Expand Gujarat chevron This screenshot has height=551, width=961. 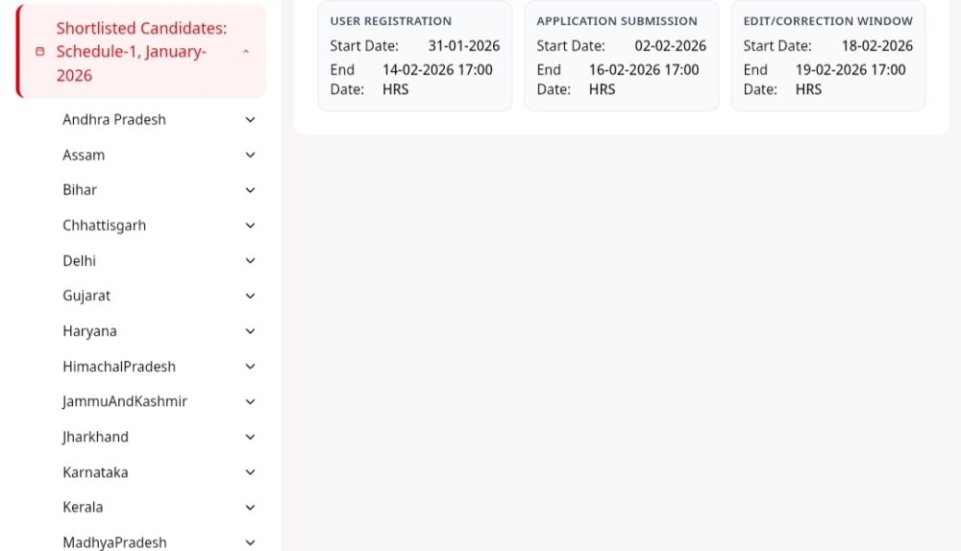[250, 296]
